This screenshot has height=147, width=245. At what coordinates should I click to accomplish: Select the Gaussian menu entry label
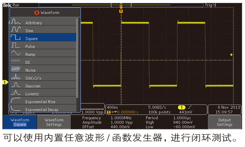tap(33, 86)
